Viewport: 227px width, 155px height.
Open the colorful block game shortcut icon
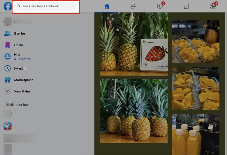coord(7,126)
